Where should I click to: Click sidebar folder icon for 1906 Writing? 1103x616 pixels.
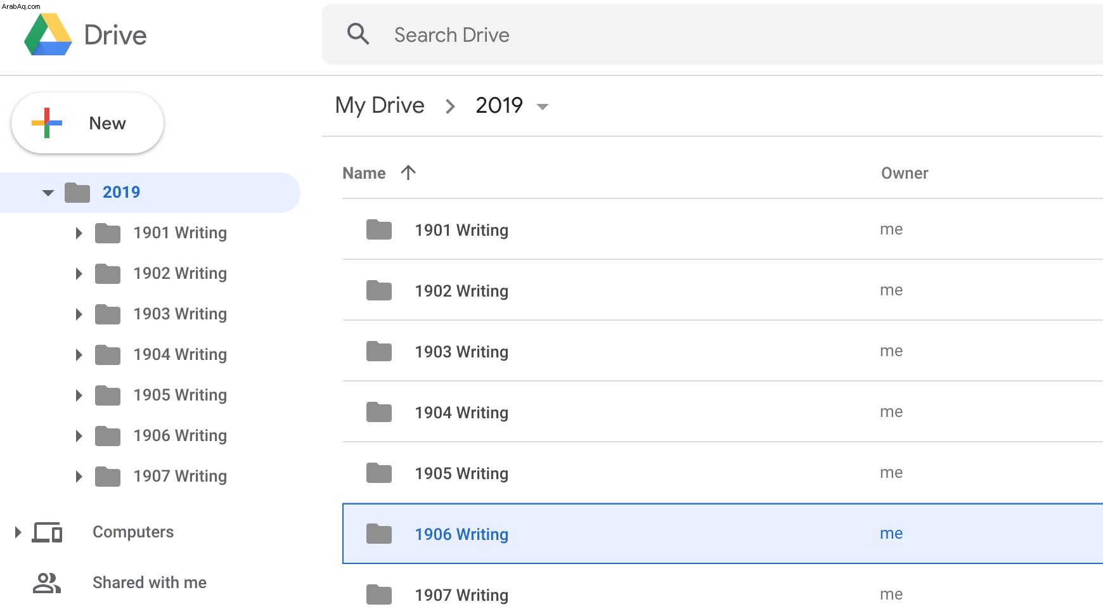(108, 436)
